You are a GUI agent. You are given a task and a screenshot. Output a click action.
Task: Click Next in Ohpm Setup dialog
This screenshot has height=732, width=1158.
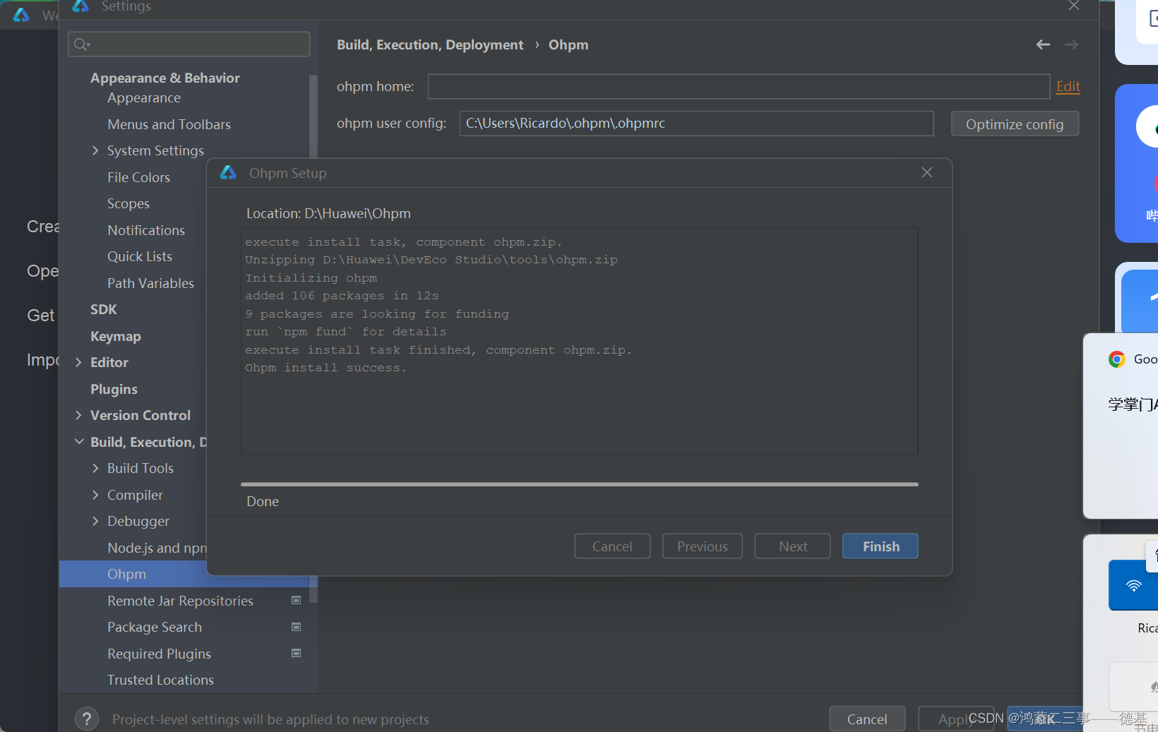tap(793, 546)
